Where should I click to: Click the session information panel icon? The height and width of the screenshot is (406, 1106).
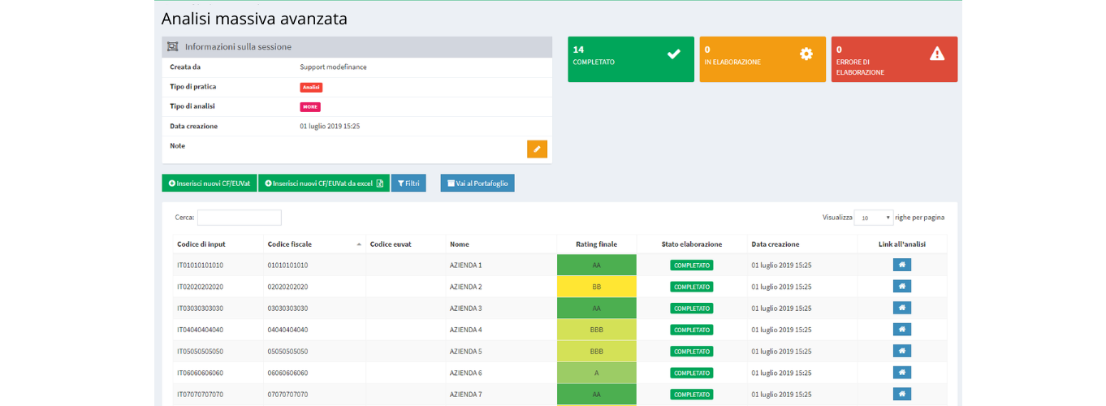[172, 47]
